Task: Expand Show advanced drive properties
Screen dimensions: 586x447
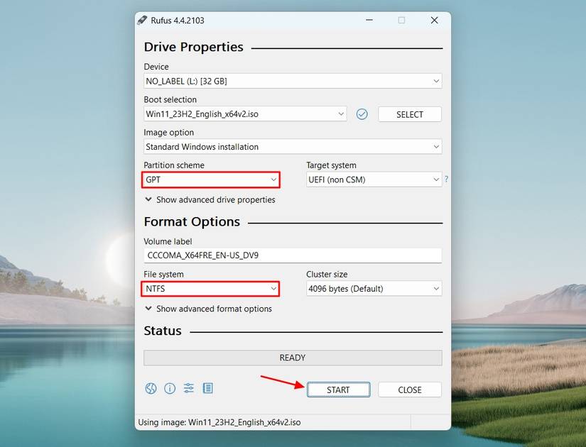Action: (x=211, y=200)
